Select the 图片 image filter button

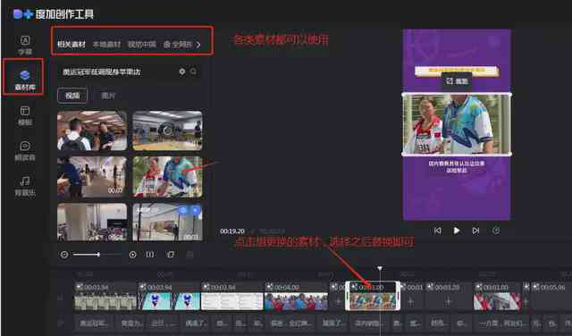coord(108,96)
